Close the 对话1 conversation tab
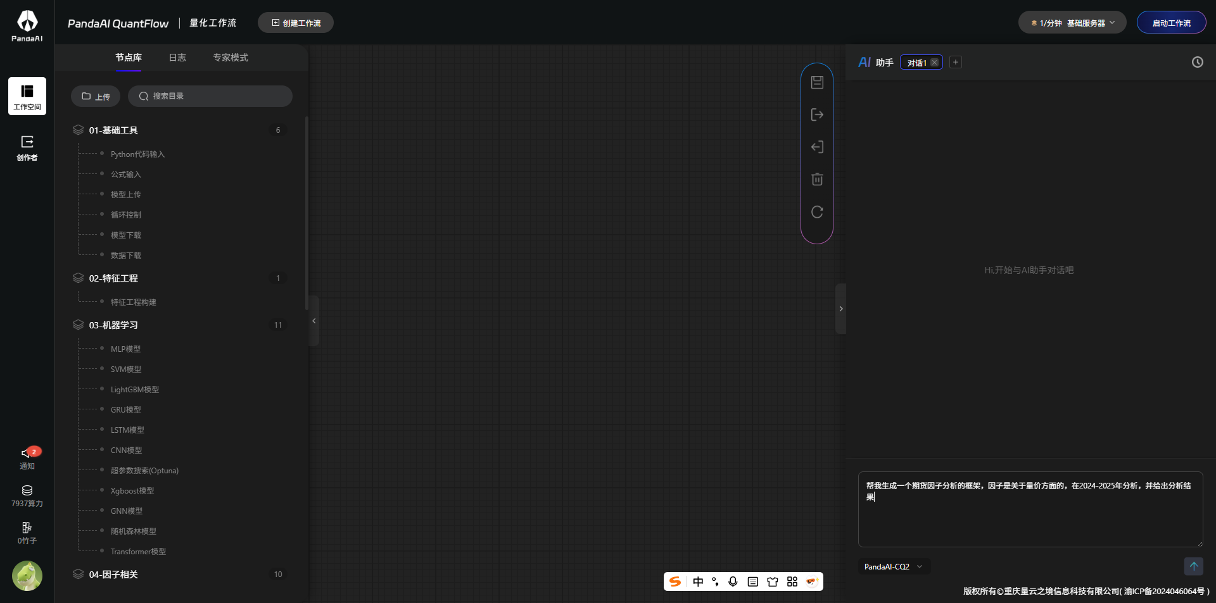 coord(934,63)
